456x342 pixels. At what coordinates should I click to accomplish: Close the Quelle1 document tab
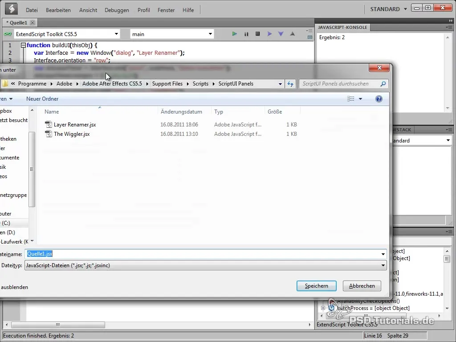[33, 22]
